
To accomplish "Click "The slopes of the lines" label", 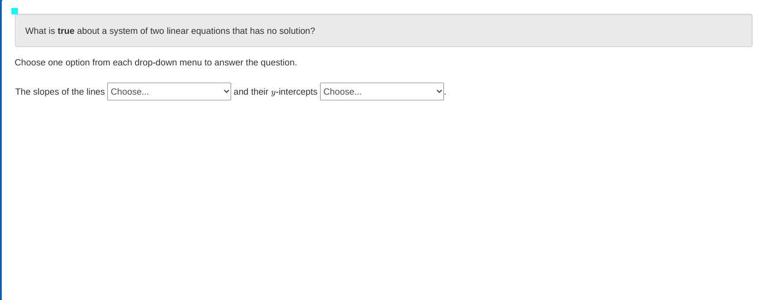I will [60, 92].
